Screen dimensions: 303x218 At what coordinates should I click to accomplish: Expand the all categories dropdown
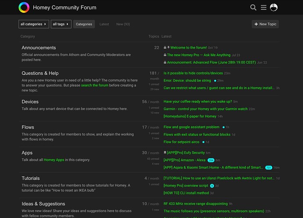click(x=34, y=24)
